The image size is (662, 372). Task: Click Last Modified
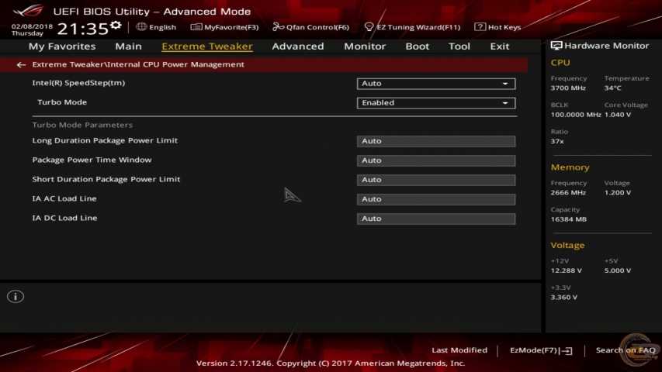(459, 350)
